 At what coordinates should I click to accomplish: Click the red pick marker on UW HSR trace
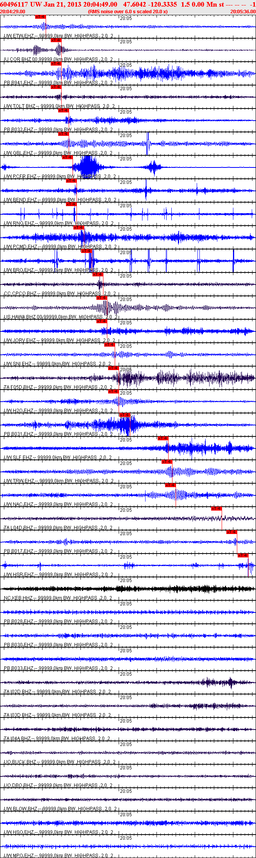(243, 555)
